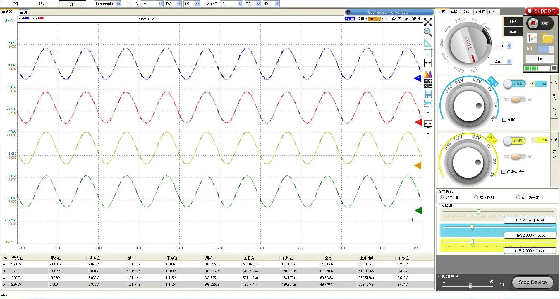The image size is (560, 299).
Task: Open the 50ns dropdown list
Action: click(x=509, y=46)
